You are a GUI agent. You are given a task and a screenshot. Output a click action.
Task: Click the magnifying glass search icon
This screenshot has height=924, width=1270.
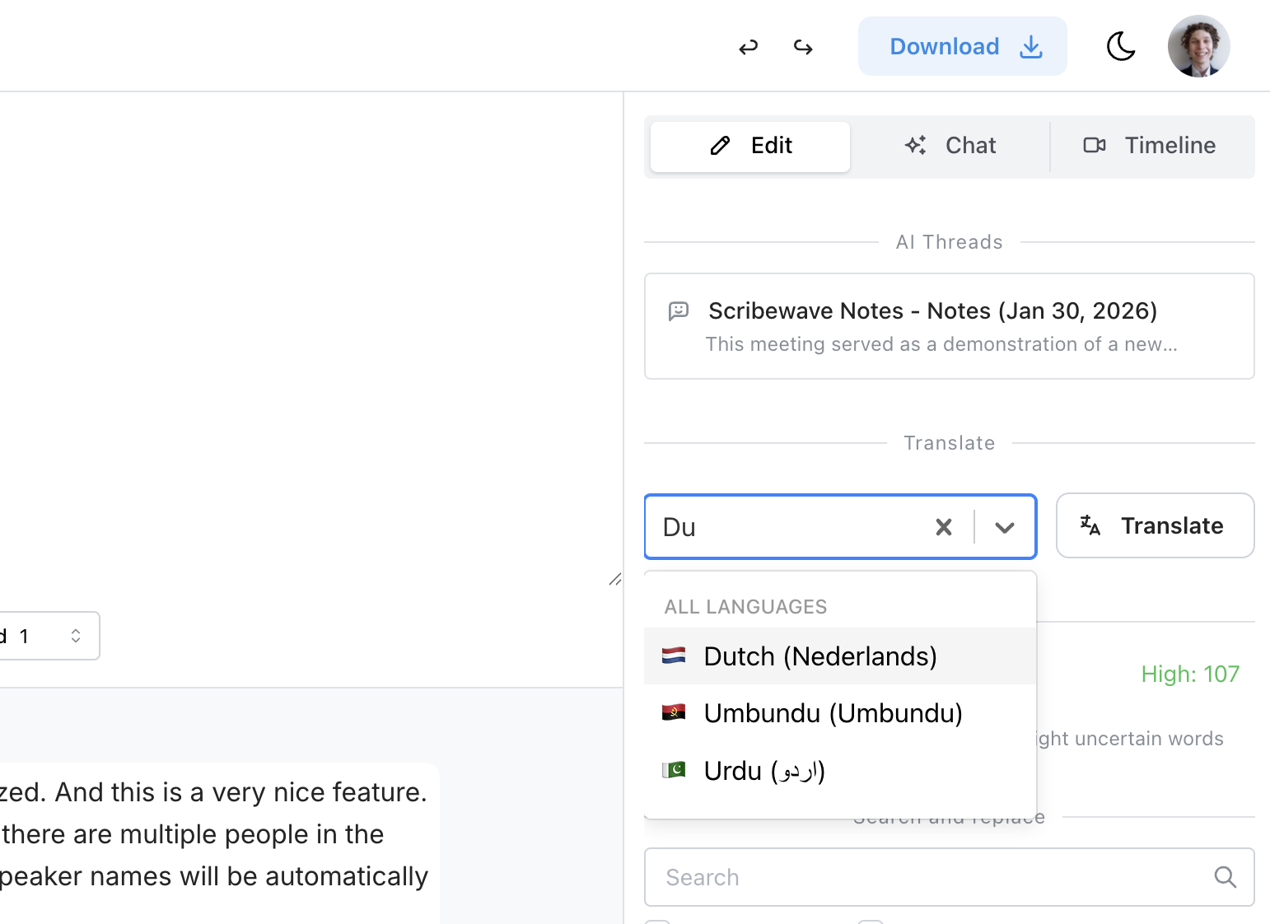[x=1225, y=877]
